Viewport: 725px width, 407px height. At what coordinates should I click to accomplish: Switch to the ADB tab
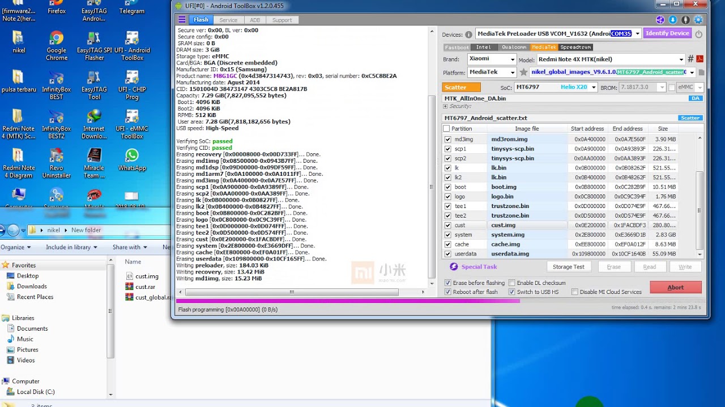[255, 20]
